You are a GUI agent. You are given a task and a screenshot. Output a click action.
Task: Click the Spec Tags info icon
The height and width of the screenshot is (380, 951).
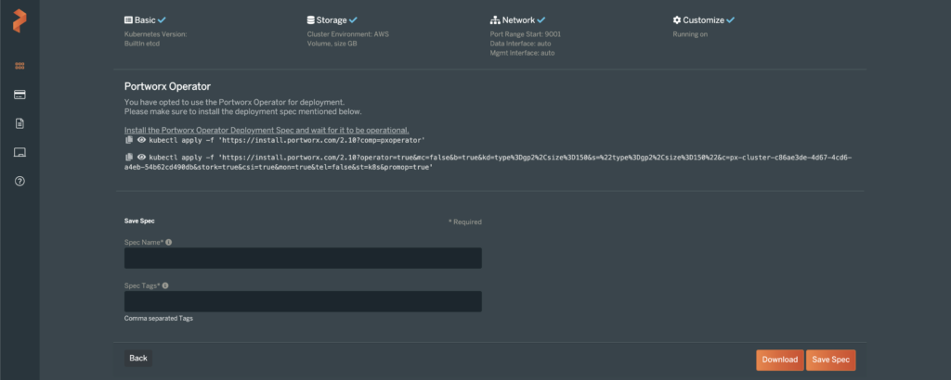pos(165,286)
